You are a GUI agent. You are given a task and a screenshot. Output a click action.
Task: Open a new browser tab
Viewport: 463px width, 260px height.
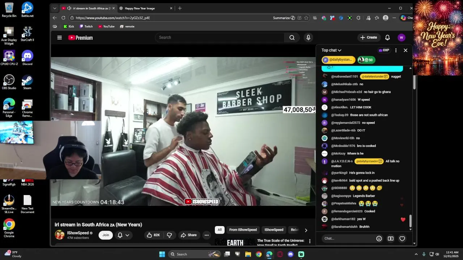[180, 8]
